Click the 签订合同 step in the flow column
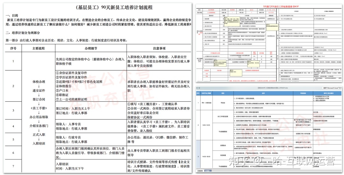The image size is (344, 175). click(x=40, y=99)
